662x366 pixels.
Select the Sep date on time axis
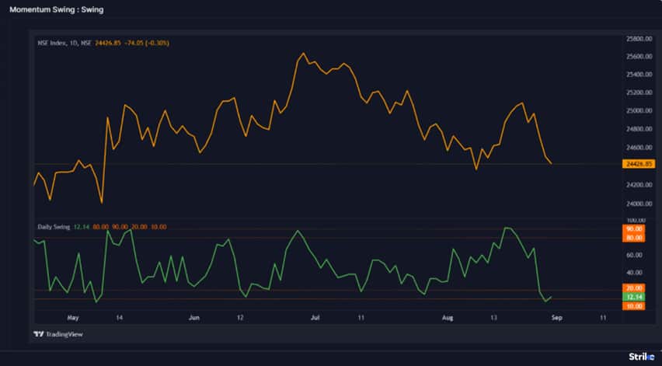[557, 318]
